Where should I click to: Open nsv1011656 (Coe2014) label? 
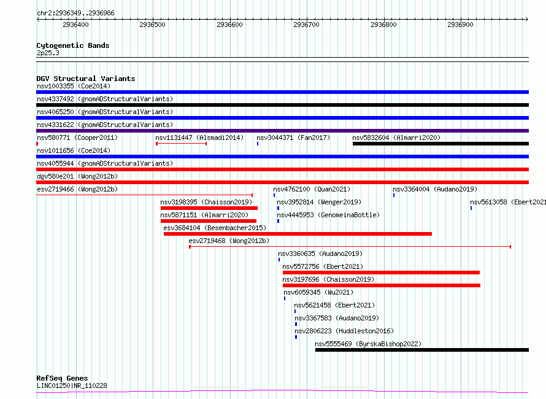(74, 150)
